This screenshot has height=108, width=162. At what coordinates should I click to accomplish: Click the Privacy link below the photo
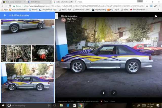click(112, 101)
